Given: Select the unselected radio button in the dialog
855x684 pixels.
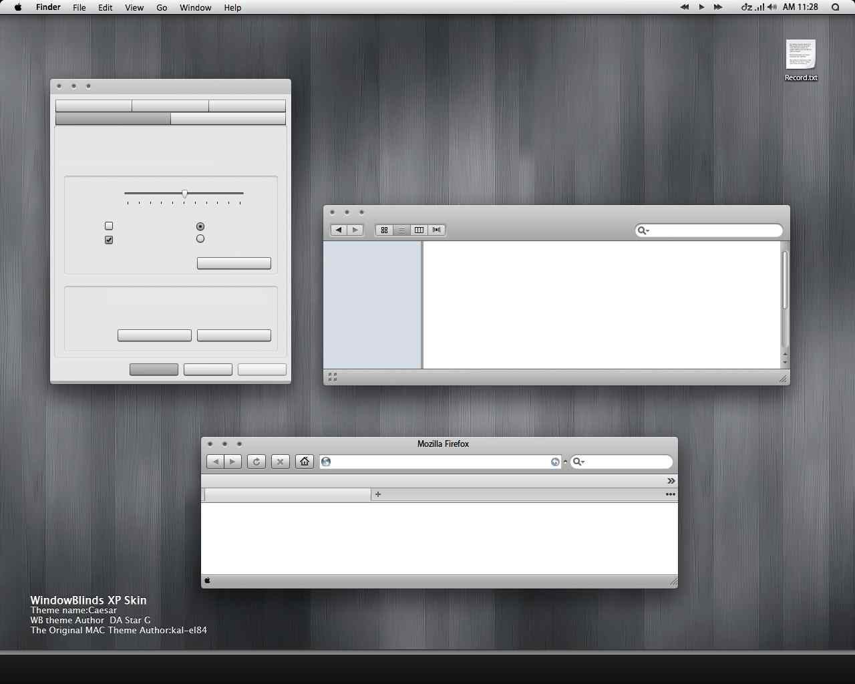Looking at the screenshot, I should coord(200,238).
